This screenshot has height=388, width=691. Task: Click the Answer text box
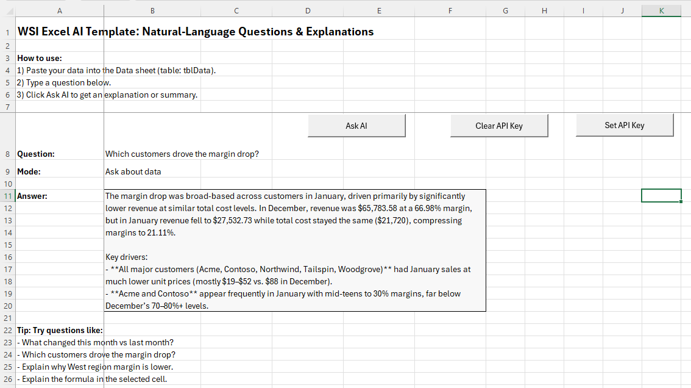(x=295, y=250)
